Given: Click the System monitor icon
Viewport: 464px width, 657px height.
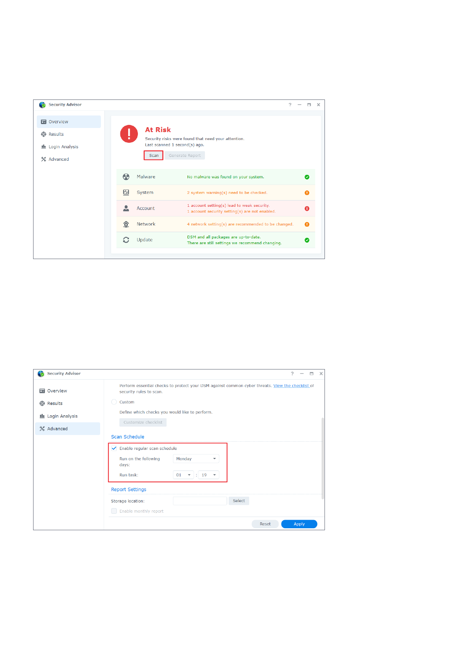Looking at the screenshot, I should (126, 192).
